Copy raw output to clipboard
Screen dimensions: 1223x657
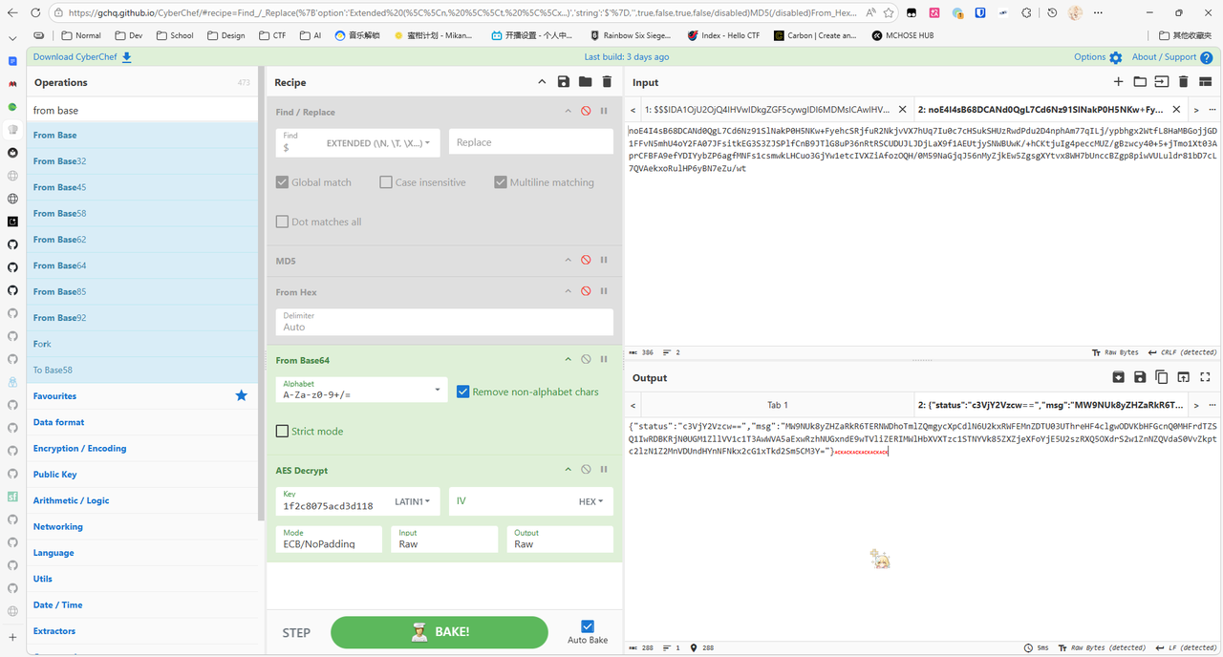click(1161, 377)
